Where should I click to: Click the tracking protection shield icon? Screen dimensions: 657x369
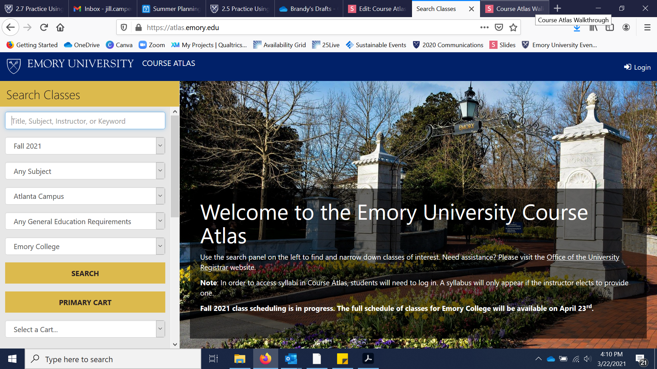124,27
